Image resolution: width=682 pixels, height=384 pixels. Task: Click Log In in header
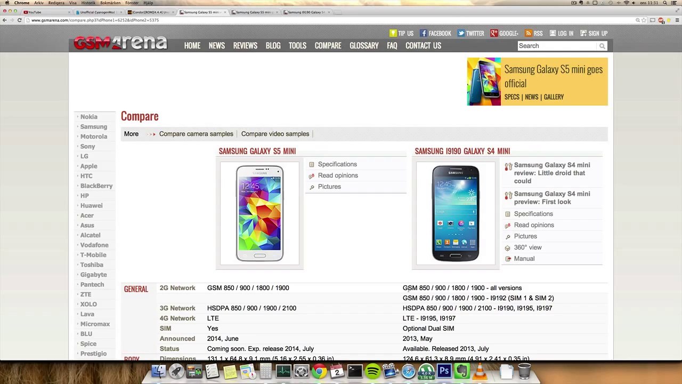[x=562, y=33]
